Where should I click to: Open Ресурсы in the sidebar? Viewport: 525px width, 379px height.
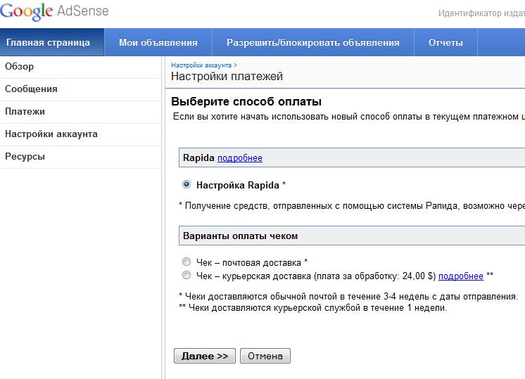(25, 157)
